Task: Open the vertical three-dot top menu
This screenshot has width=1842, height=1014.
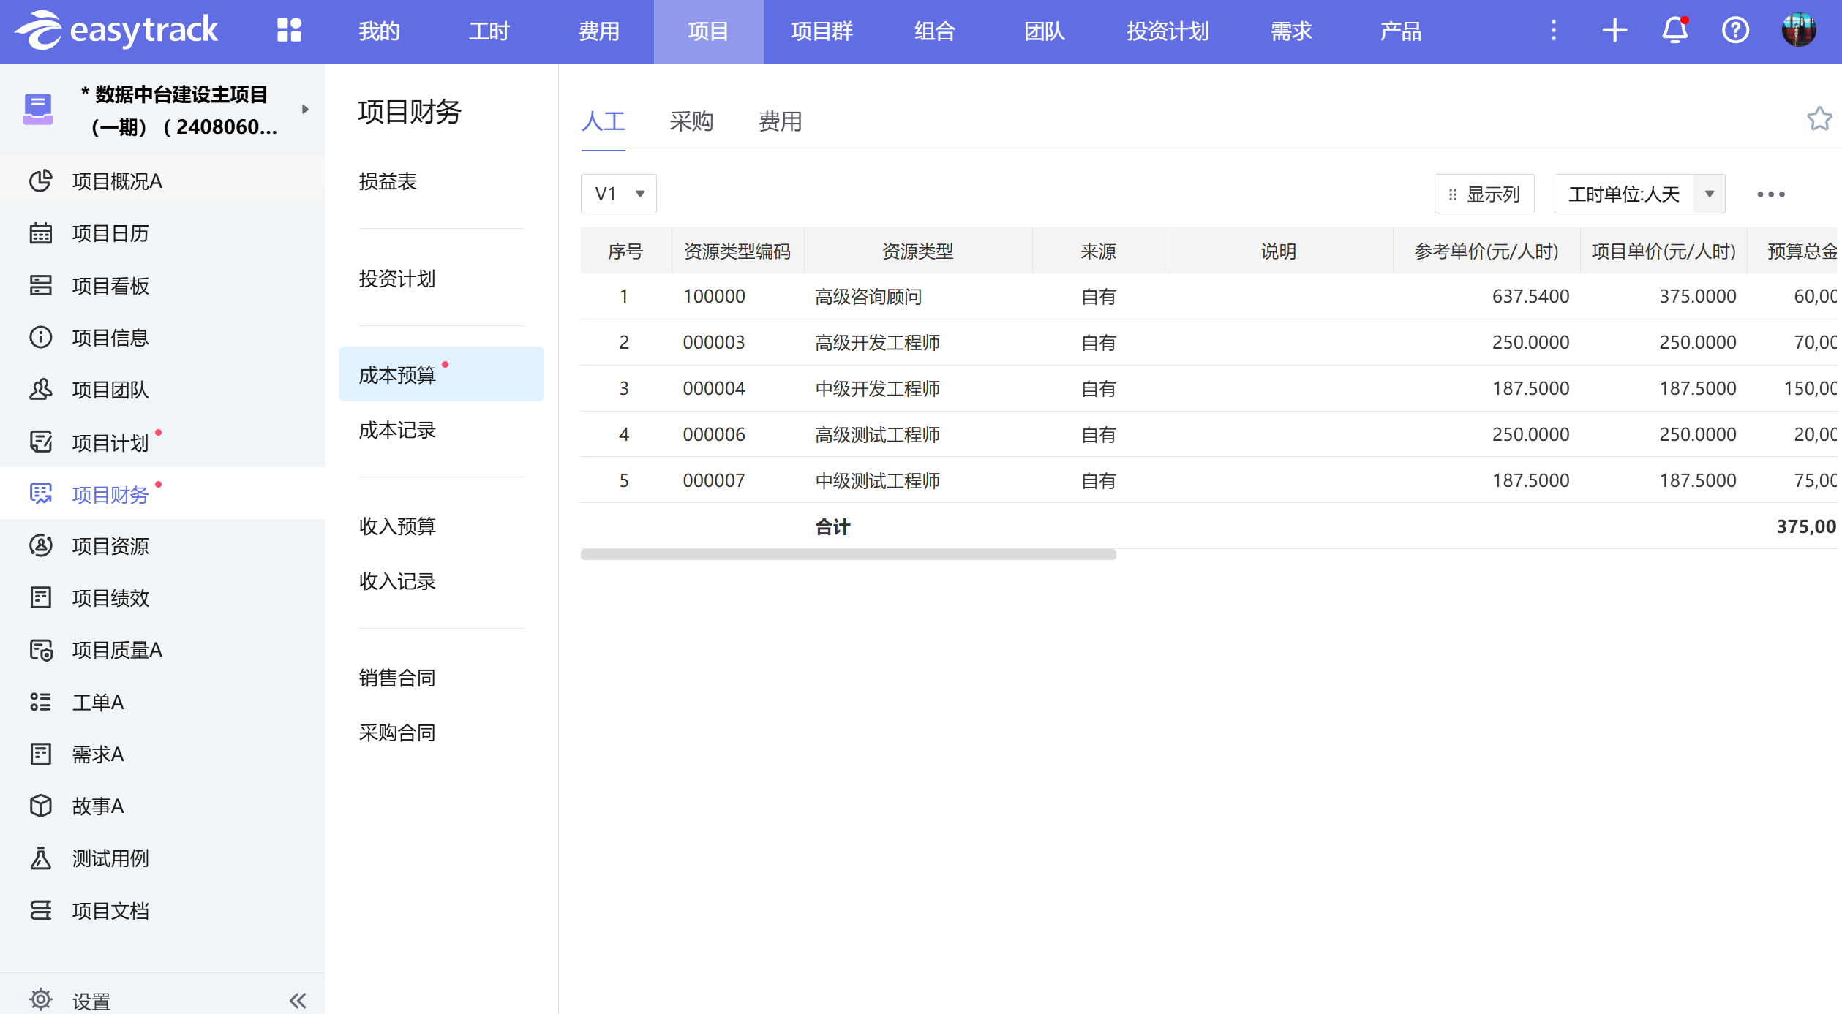Action: (1554, 31)
